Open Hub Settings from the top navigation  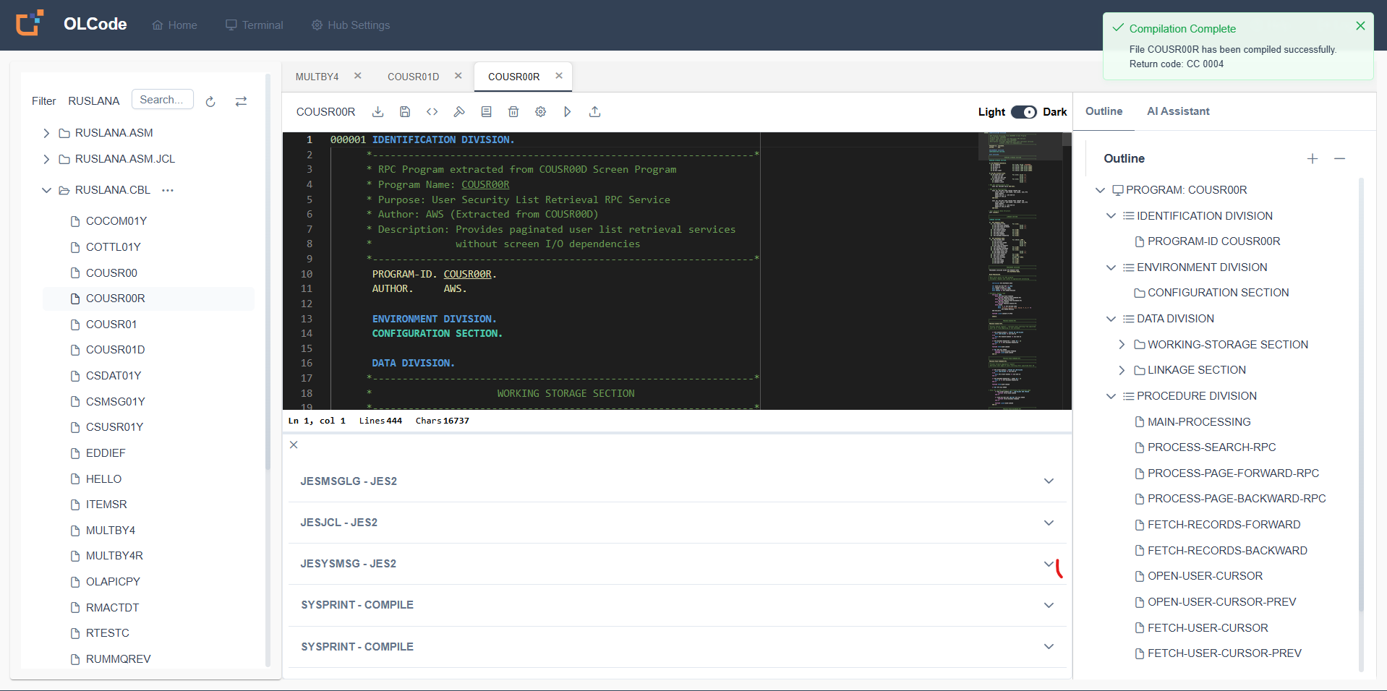pyautogui.click(x=350, y=25)
